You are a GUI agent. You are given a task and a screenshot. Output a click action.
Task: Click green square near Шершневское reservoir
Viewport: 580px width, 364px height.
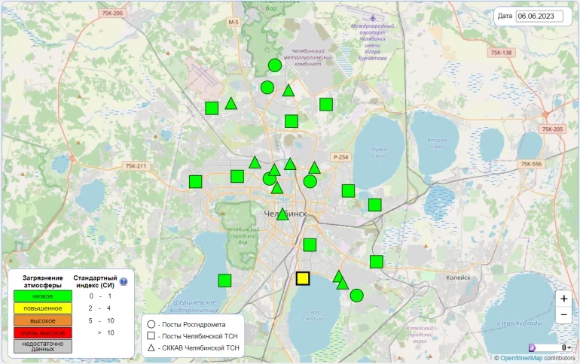(x=224, y=281)
